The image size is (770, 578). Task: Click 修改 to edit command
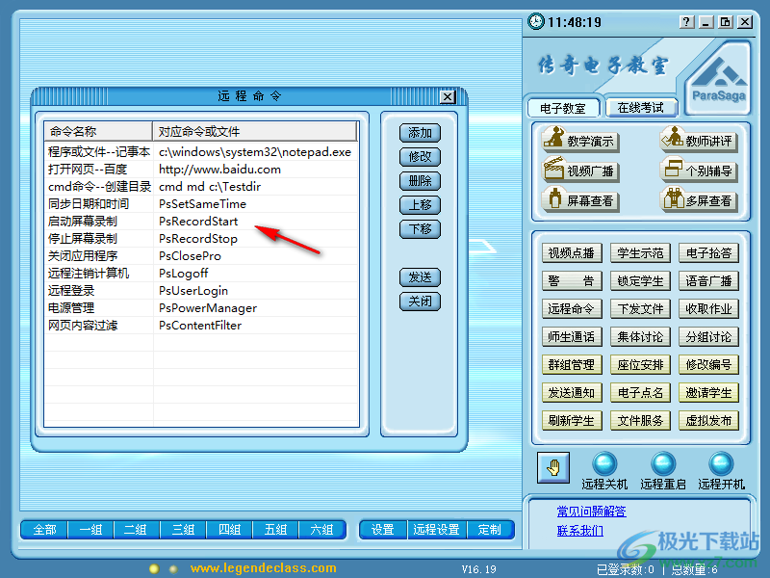[x=420, y=157]
